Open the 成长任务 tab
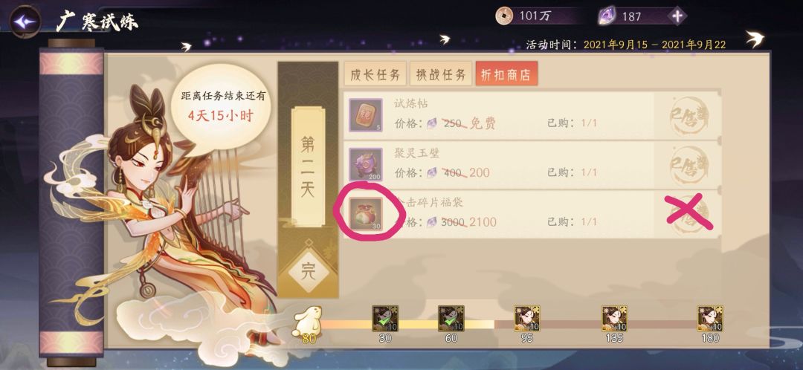The width and height of the screenshot is (803, 370). 375,75
